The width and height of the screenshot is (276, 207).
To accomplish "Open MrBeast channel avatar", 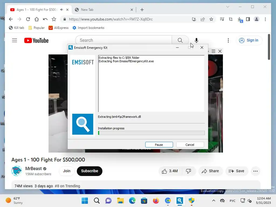I will tap(16, 171).
